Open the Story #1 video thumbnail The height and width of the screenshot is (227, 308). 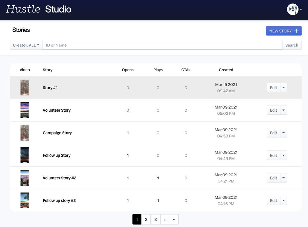tap(25, 87)
